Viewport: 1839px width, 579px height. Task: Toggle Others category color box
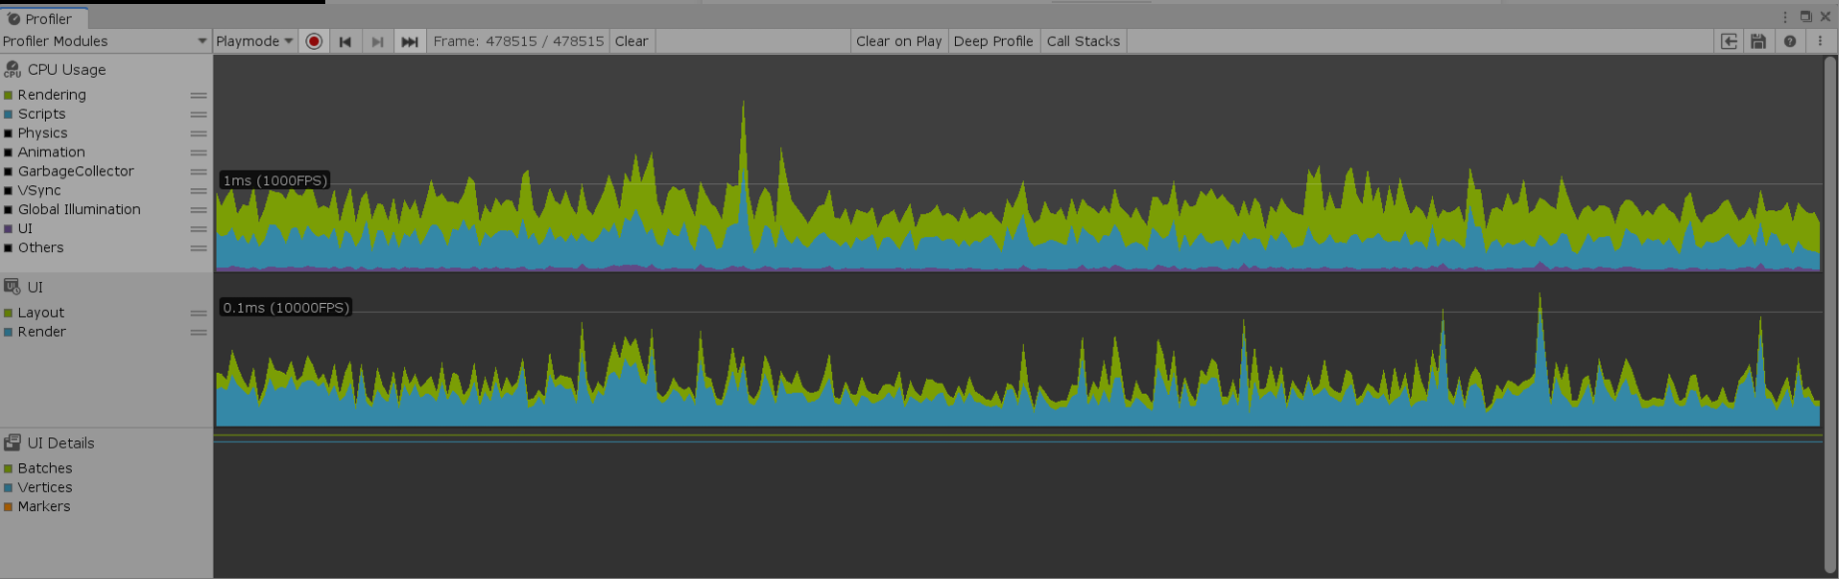pos(8,248)
